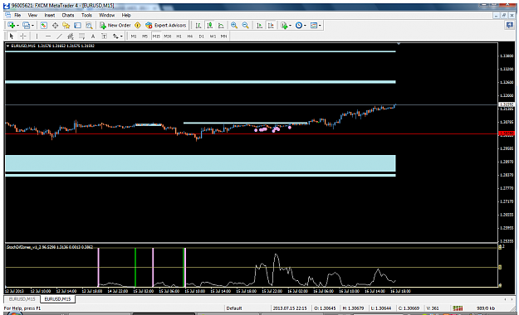Click the 989/0 kb traffic indicator
Screen dimensions: 519x315
486,308
